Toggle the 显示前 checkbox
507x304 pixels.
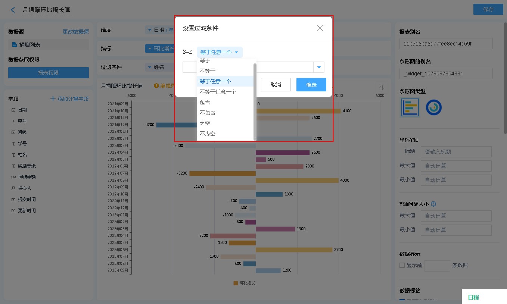click(x=402, y=265)
